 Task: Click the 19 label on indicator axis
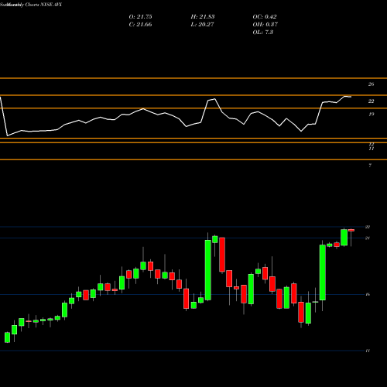pos(371,115)
